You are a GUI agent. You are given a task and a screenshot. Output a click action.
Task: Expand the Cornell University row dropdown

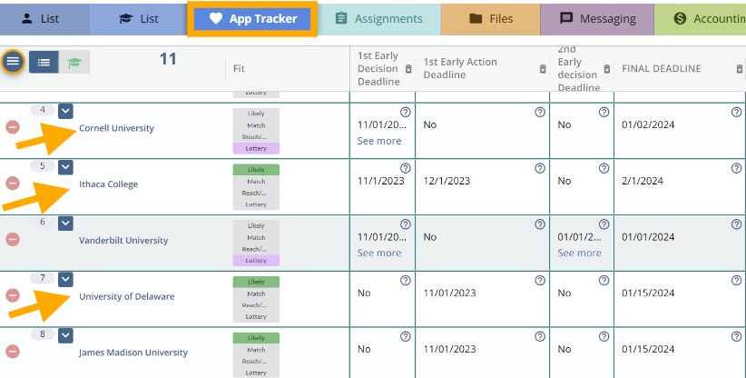point(65,112)
